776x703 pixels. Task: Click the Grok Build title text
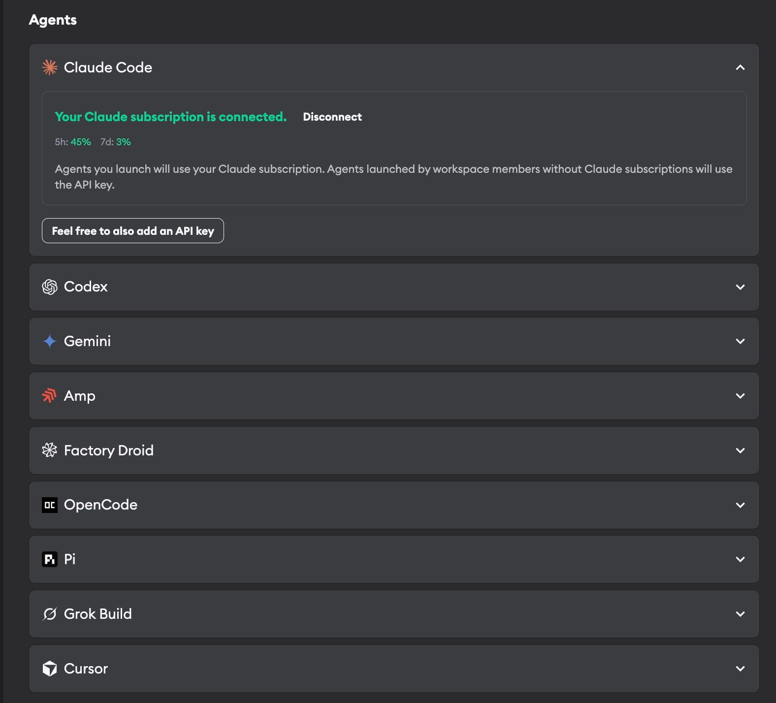(x=98, y=614)
